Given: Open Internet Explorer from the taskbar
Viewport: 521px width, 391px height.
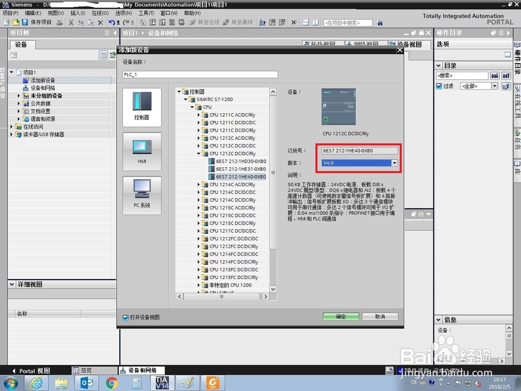Looking at the screenshot, I should click(36, 383).
